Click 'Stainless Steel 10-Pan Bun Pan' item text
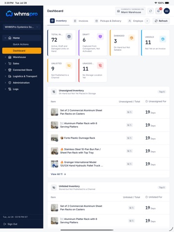Viewport: 174px width, 232px height. coord(80,151)
